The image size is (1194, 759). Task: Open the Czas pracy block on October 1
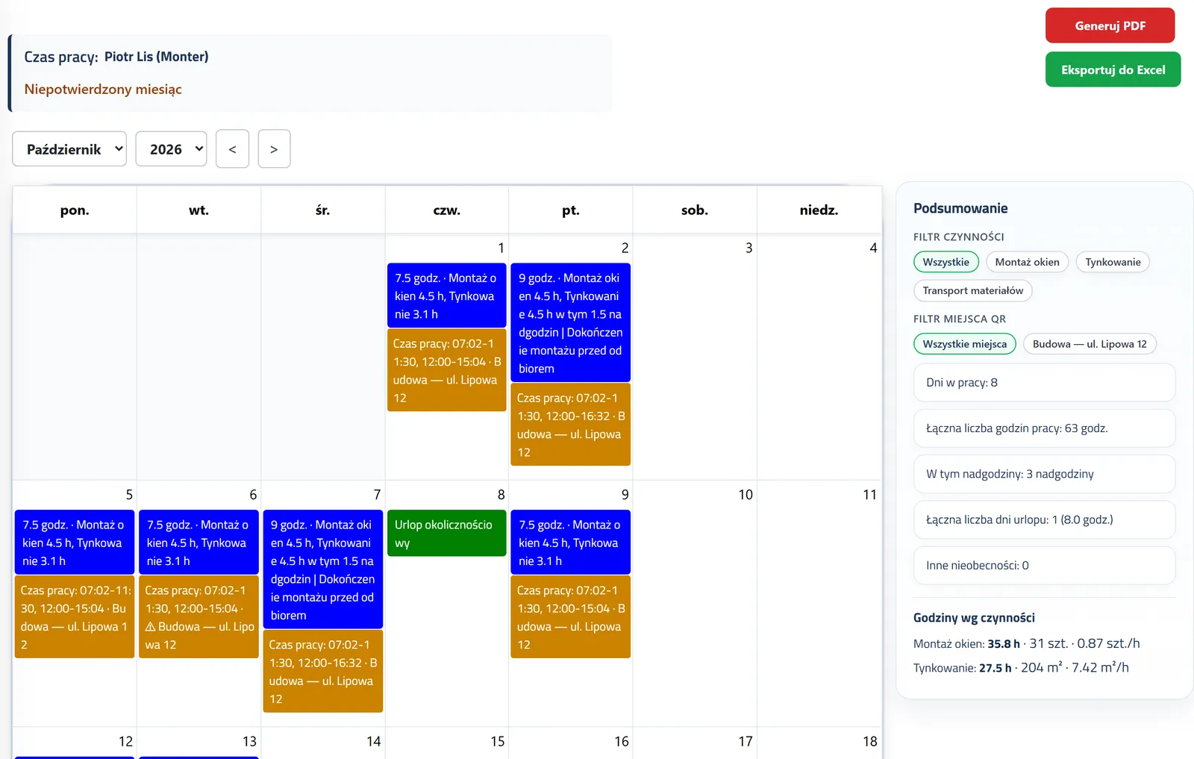point(446,370)
